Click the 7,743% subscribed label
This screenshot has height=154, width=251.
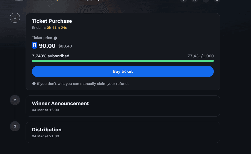coord(51,56)
